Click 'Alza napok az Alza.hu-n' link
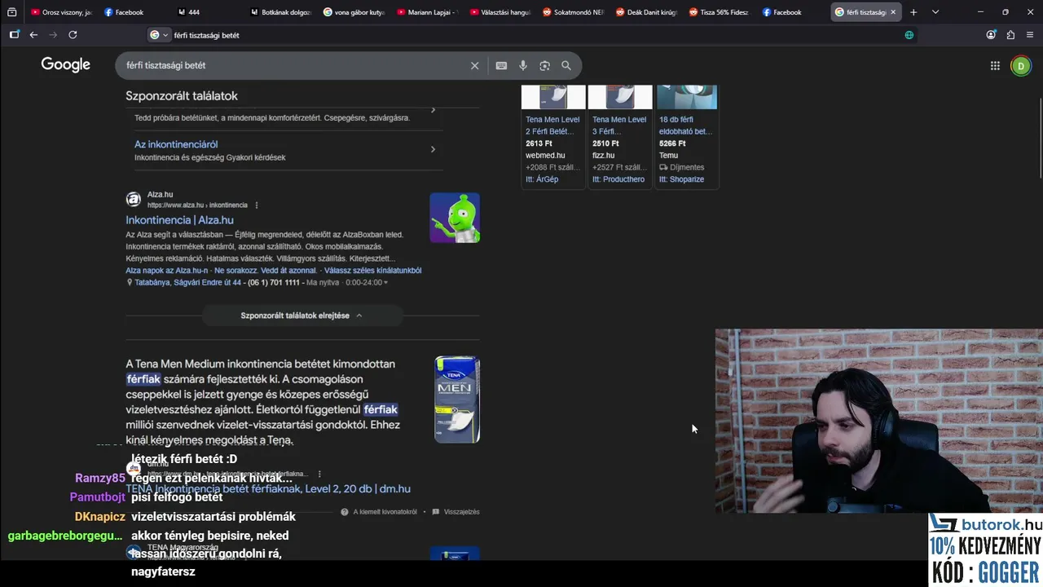This screenshot has width=1043, height=587. coord(167,271)
